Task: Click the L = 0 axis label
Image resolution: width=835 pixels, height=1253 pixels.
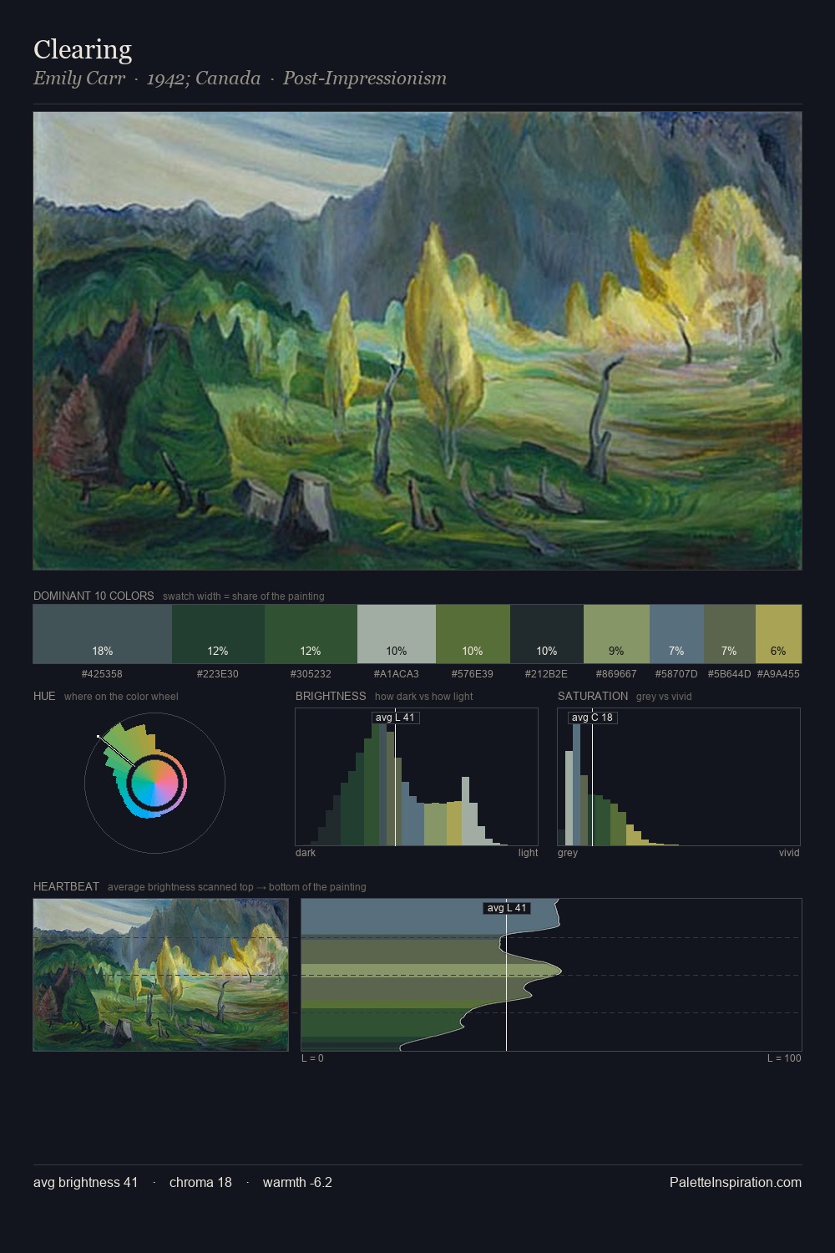Action: 312,1058
